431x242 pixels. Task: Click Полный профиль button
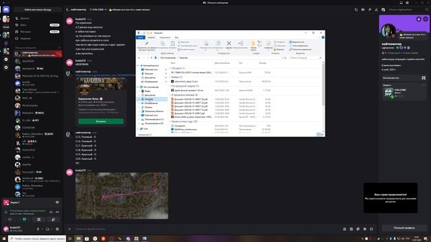click(x=404, y=228)
